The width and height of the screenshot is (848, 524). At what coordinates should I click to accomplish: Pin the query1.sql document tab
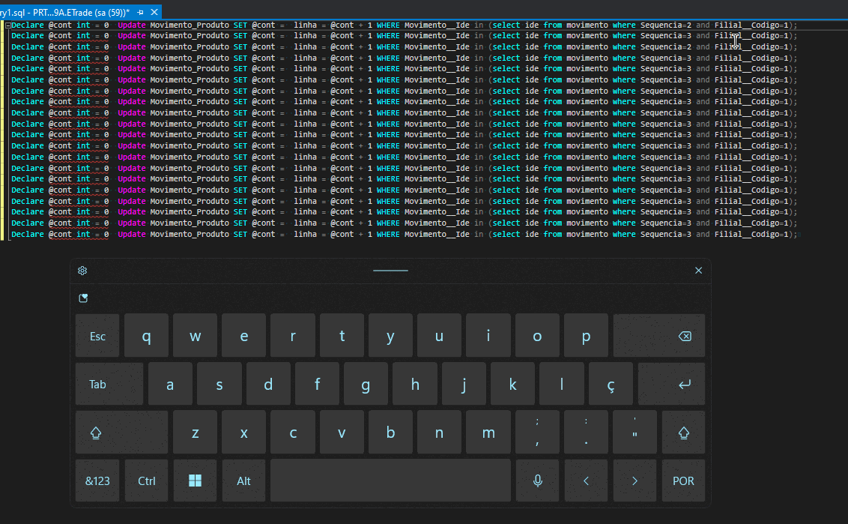141,12
